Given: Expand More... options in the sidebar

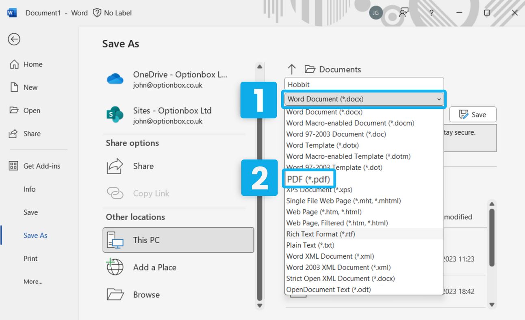Looking at the screenshot, I should tap(33, 281).
